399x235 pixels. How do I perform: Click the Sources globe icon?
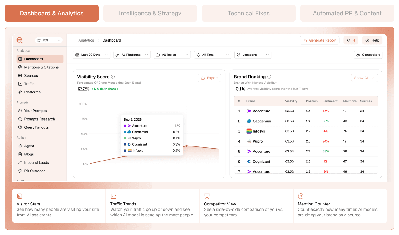pos(20,76)
